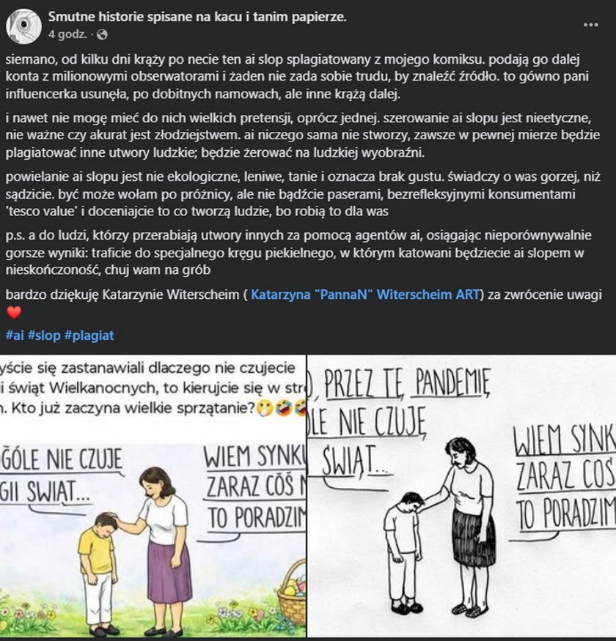Open Katarzyna "PannaN" Witerscheim ART link
Screen dimensions: 616x641
click(365, 294)
